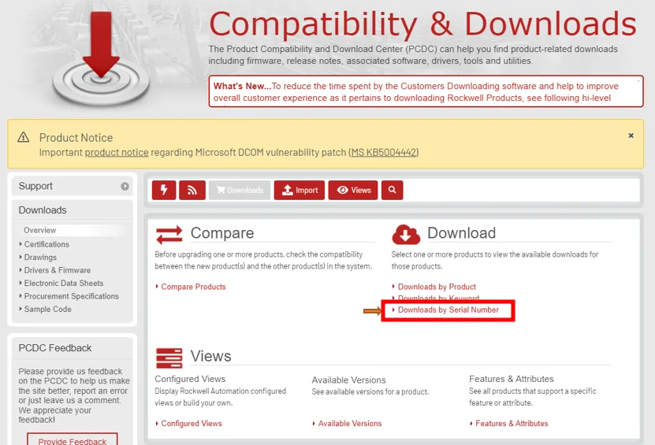This screenshot has width=655, height=445.
Task: Click the Product Notice warning triangle icon
Action: (x=24, y=137)
